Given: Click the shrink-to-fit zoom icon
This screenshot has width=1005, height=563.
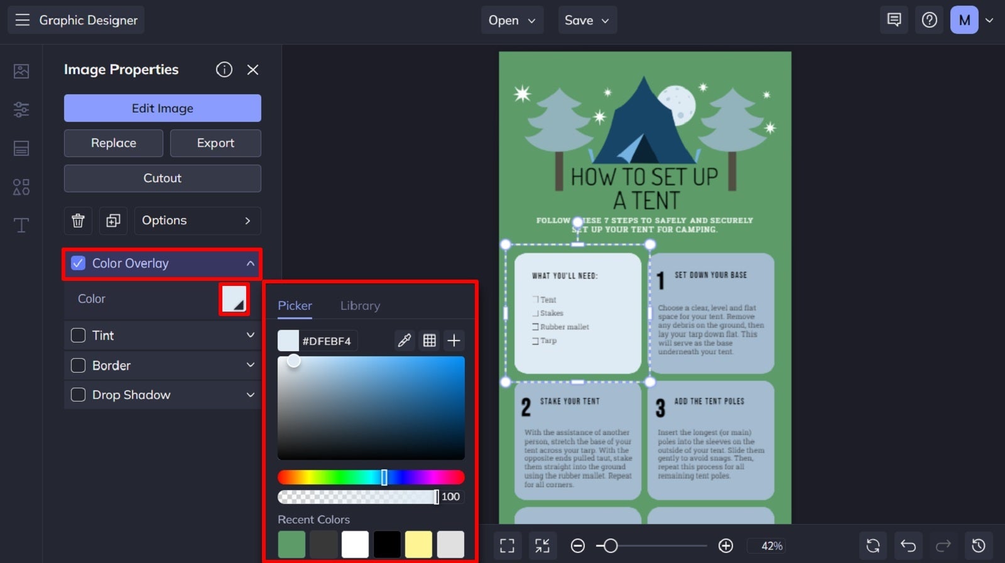Looking at the screenshot, I should click(x=542, y=545).
